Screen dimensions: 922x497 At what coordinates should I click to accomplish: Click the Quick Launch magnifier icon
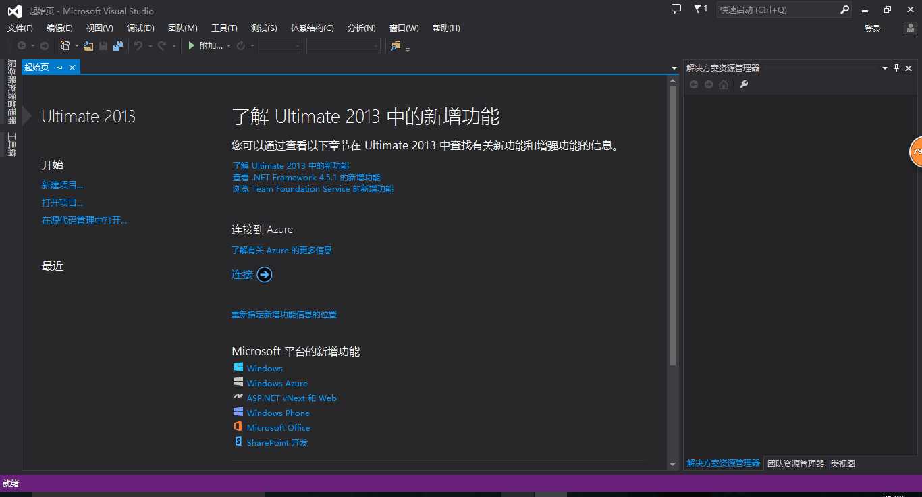click(x=844, y=9)
